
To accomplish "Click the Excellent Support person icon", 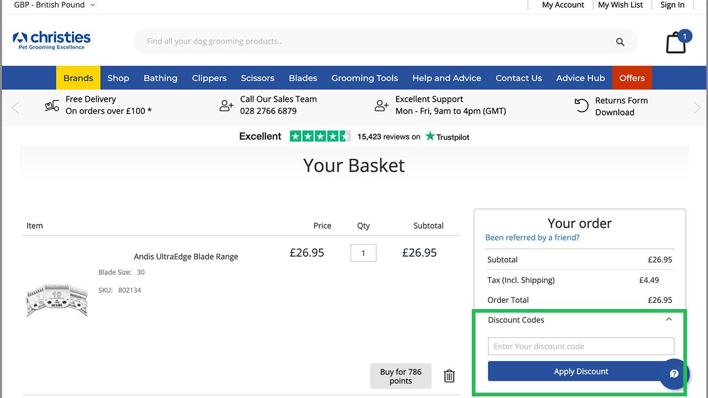I will tap(382, 106).
